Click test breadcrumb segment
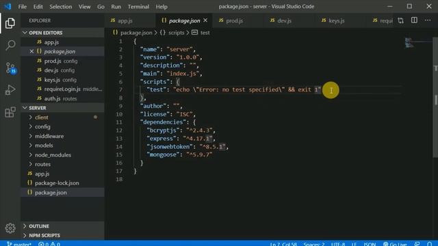 pos(201,33)
